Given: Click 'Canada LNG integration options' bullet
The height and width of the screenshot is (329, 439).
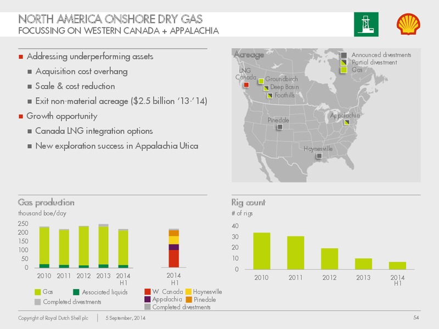Looking at the screenshot, I should 94,131.
